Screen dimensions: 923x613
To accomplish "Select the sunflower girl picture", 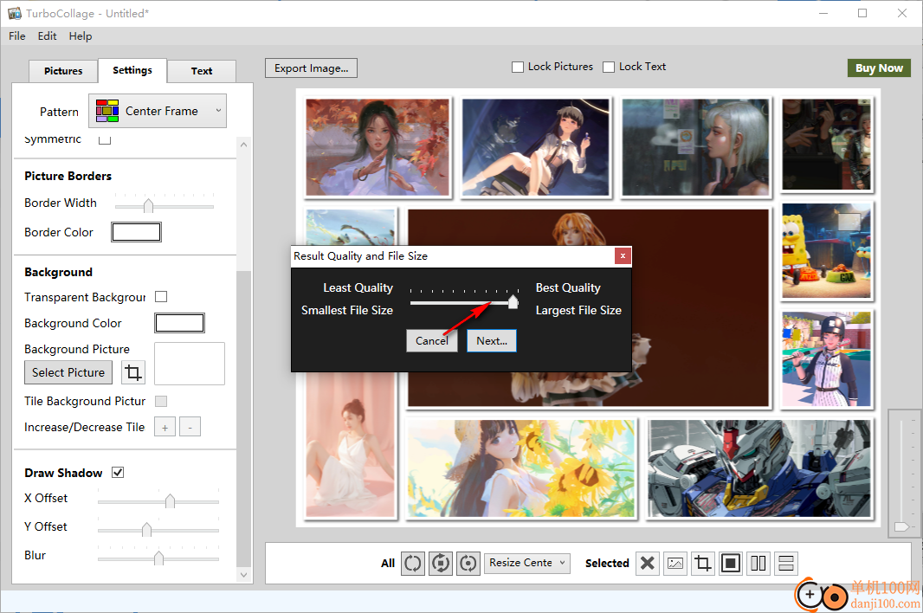I will 521,468.
